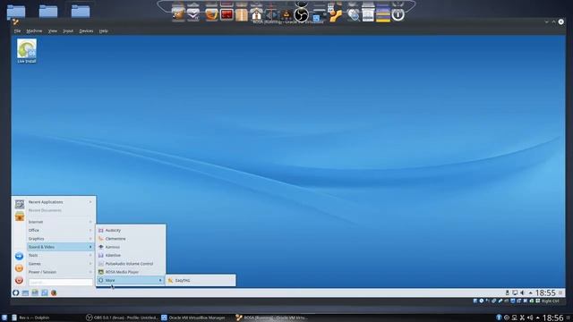573x322 pixels.
Task: Switch to ROSA Running VirtualBox taskbar entry
Action: pyautogui.click(x=272, y=318)
